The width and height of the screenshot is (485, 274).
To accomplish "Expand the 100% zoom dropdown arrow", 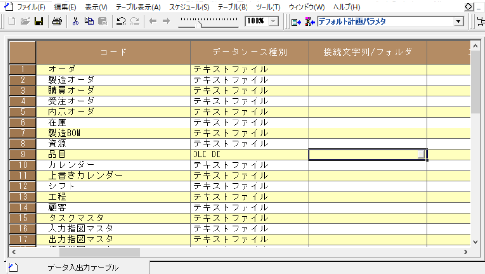I will pos(273,21).
